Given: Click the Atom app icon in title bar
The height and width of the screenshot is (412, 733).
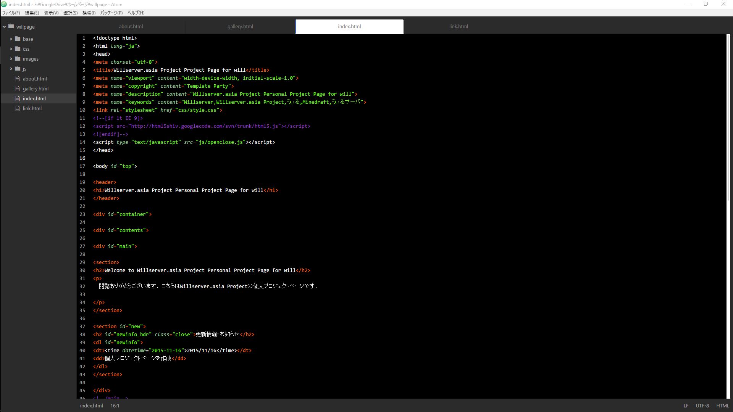Looking at the screenshot, I should point(4,4).
